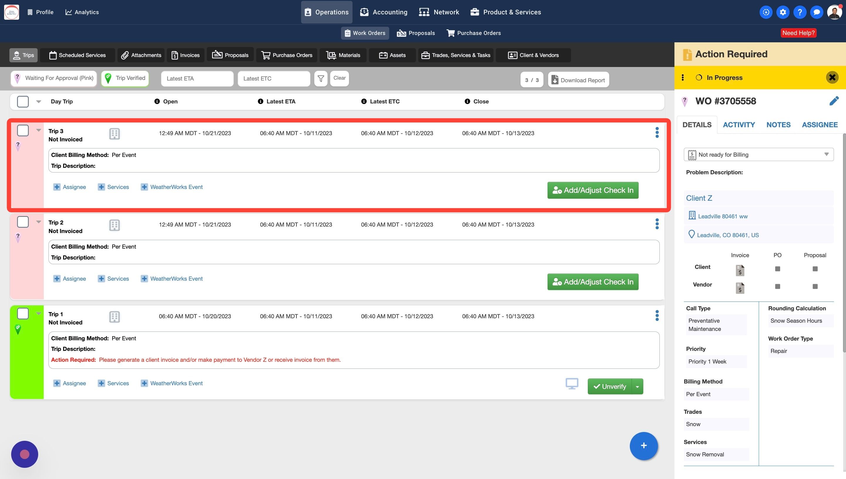Toggle select-all checkbox in Day Trip header
This screenshot has width=846, height=479.
point(23,102)
